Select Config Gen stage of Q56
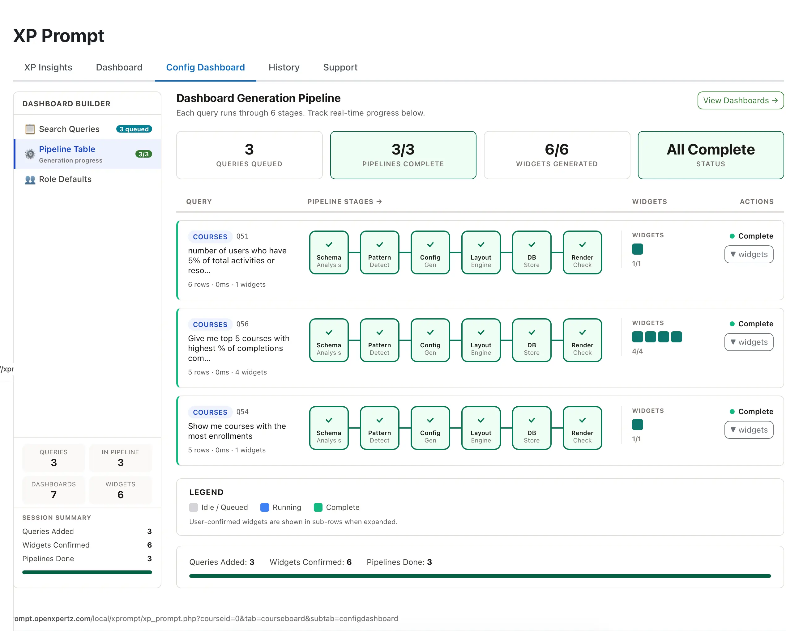The image size is (786, 631). 430,340
